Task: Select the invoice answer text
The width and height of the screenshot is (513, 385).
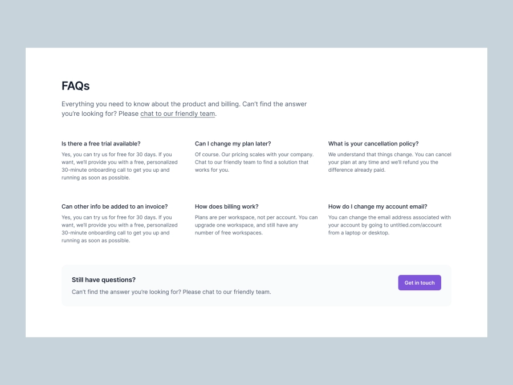Action: pyautogui.click(x=116, y=228)
